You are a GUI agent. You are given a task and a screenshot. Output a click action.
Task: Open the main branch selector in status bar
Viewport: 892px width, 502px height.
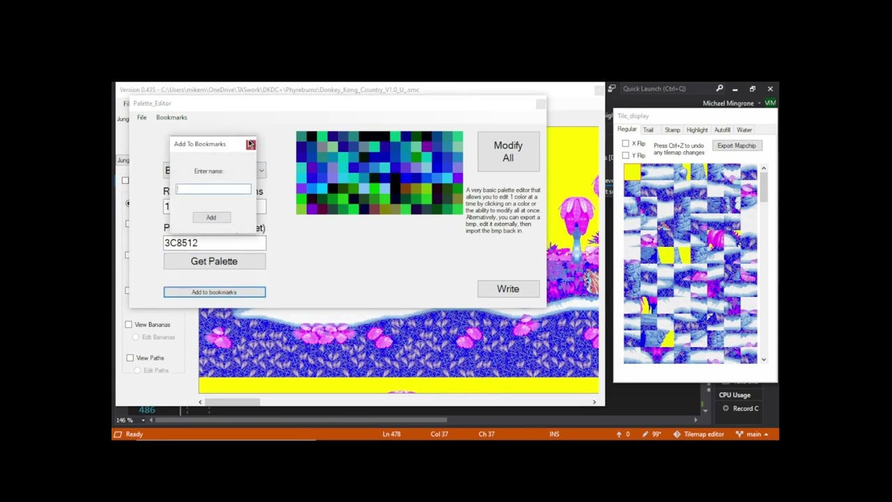pyautogui.click(x=753, y=434)
